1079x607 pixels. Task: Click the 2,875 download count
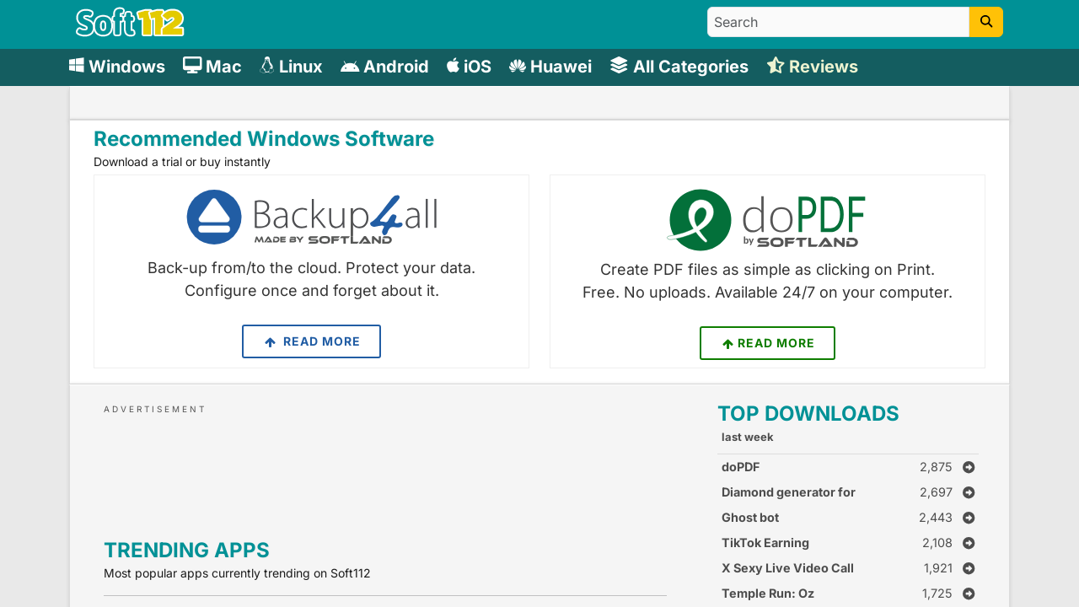coord(936,467)
